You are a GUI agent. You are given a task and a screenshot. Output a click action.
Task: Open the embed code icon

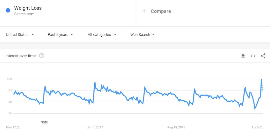253,56
